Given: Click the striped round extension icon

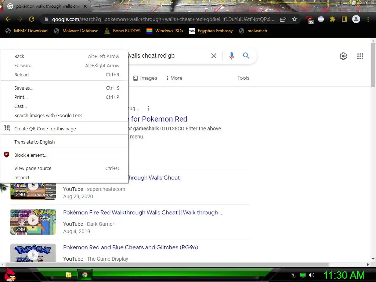Looking at the screenshot, I should click(321, 19).
